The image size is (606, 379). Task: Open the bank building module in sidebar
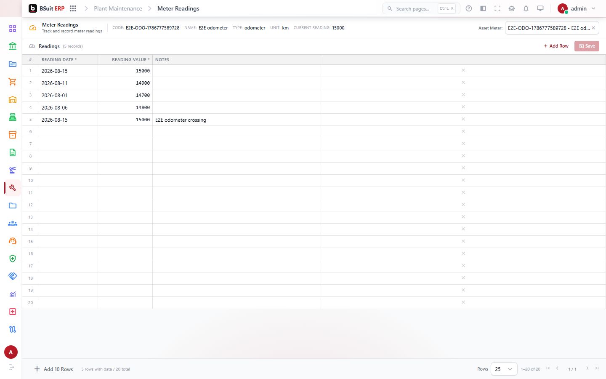13,46
